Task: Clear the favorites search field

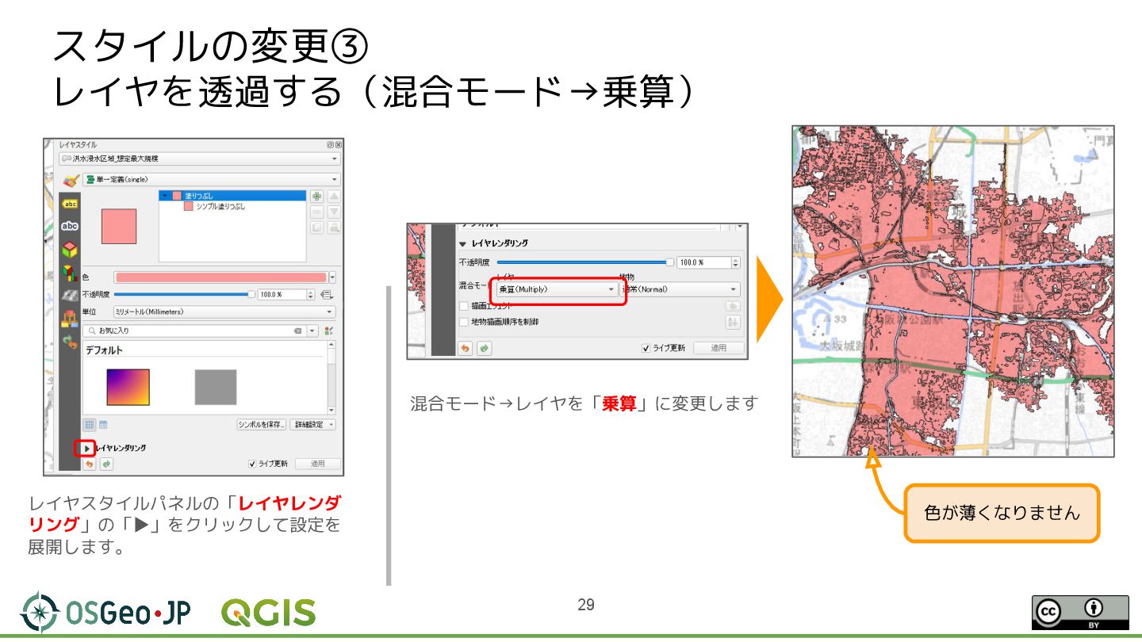Action: coord(297,331)
